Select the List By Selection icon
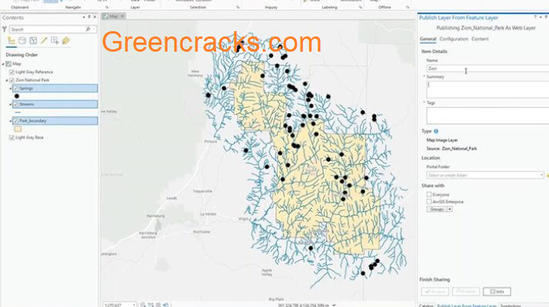549x307 pixels. click(34, 40)
